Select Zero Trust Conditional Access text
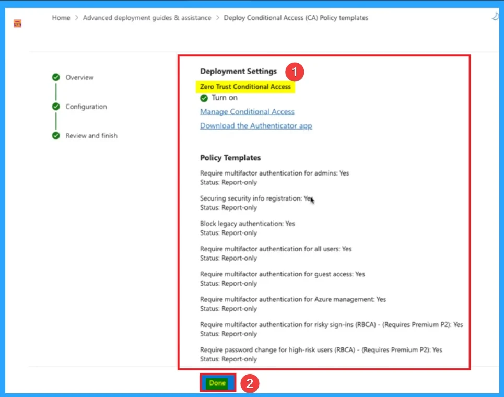Viewport: 504px width, 397px height. tap(245, 87)
